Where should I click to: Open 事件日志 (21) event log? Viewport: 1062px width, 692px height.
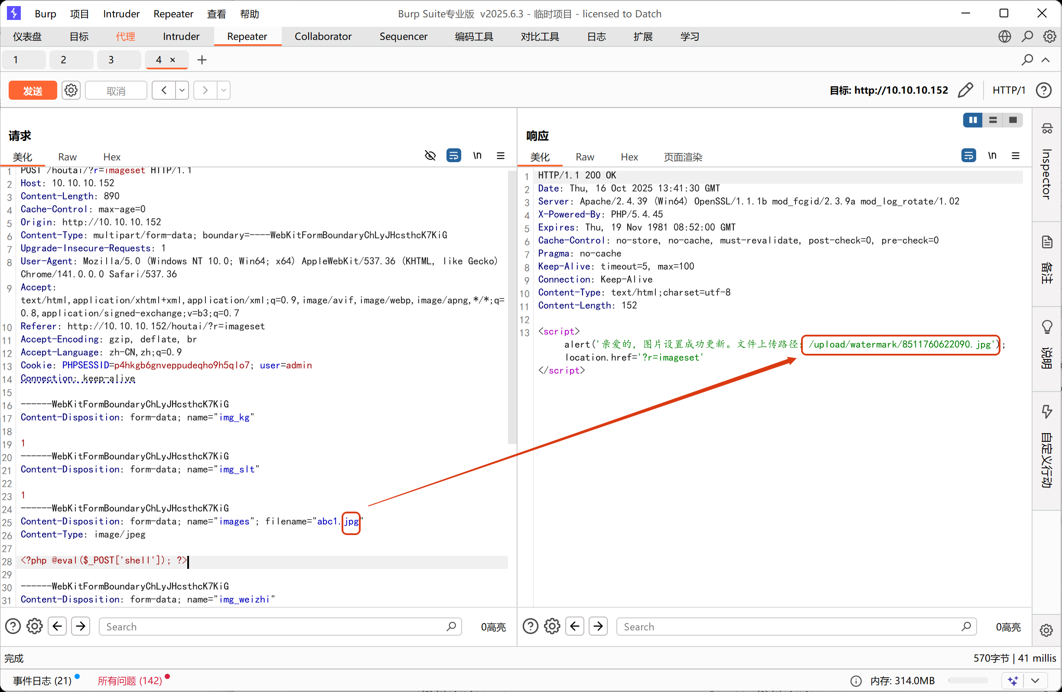pos(42,680)
